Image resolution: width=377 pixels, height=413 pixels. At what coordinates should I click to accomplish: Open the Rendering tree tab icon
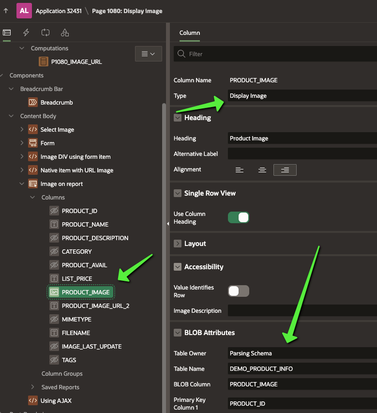tap(7, 32)
